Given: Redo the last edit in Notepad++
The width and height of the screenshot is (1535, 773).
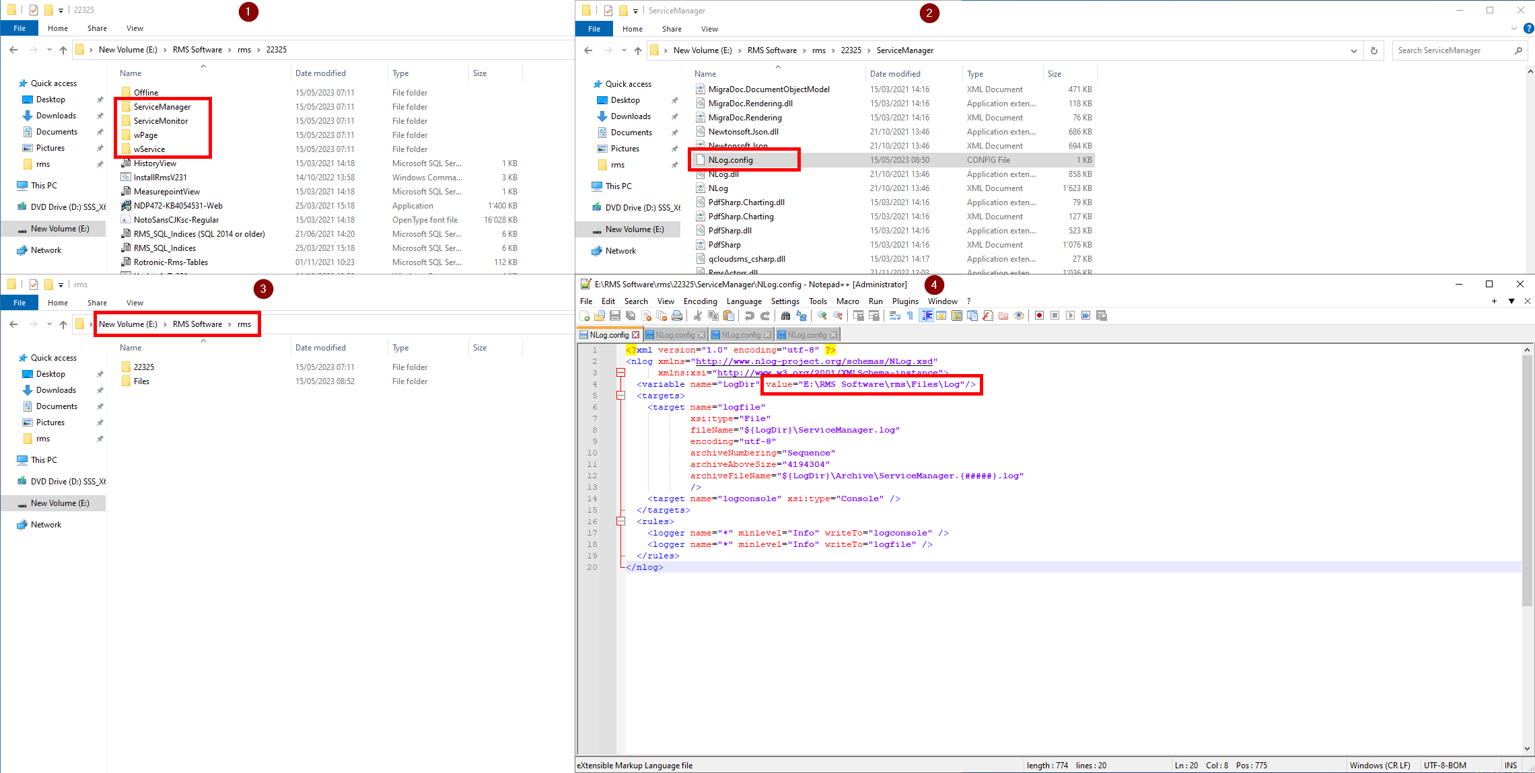Looking at the screenshot, I should tap(765, 316).
